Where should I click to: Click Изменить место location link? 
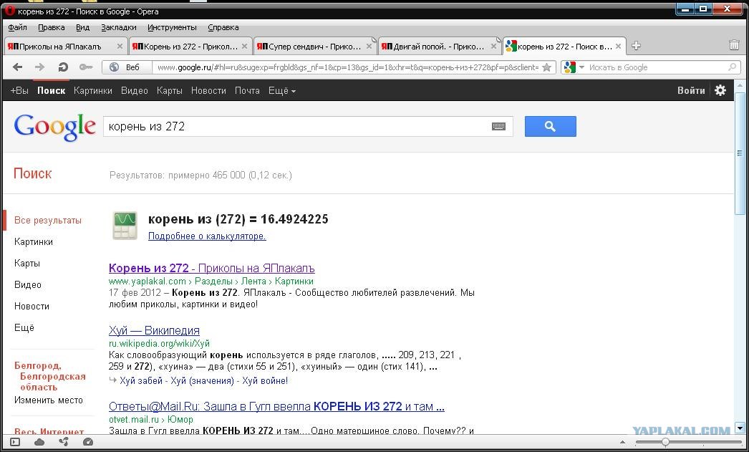(49, 400)
